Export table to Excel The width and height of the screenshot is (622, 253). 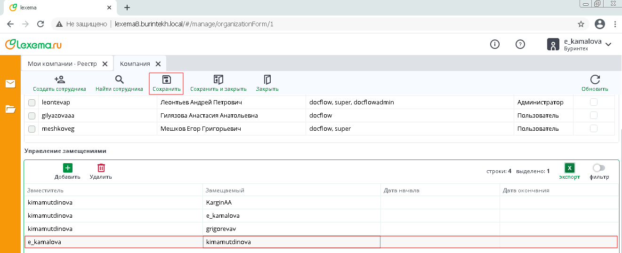(x=570, y=168)
